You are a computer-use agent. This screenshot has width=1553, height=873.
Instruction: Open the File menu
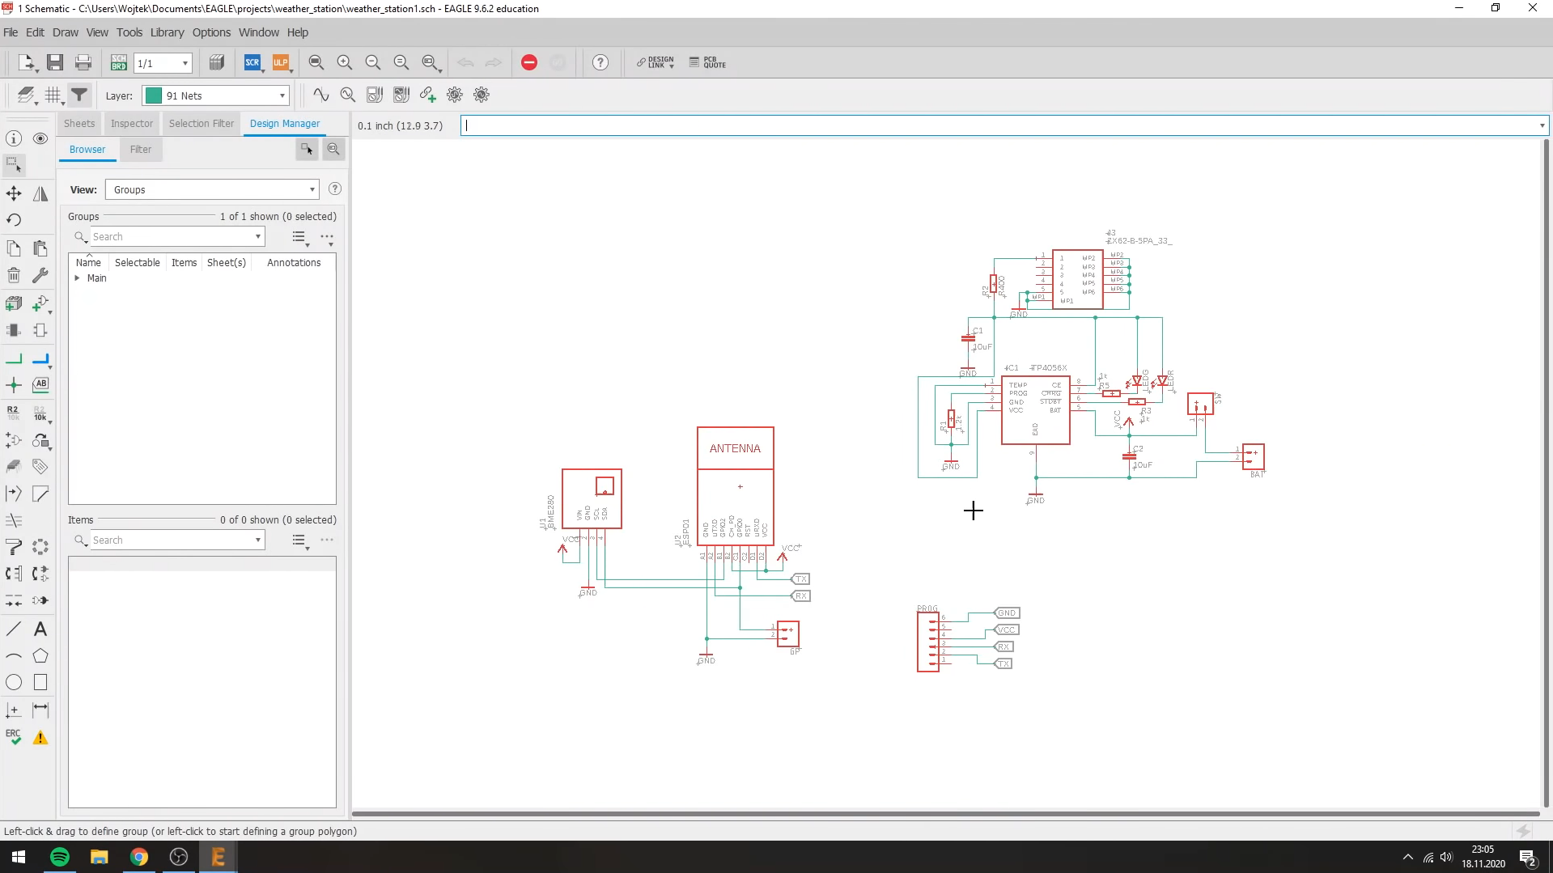click(x=11, y=32)
